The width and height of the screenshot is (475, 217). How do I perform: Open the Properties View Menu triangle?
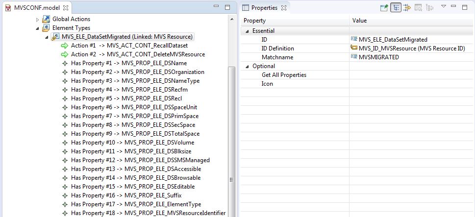[444, 6]
